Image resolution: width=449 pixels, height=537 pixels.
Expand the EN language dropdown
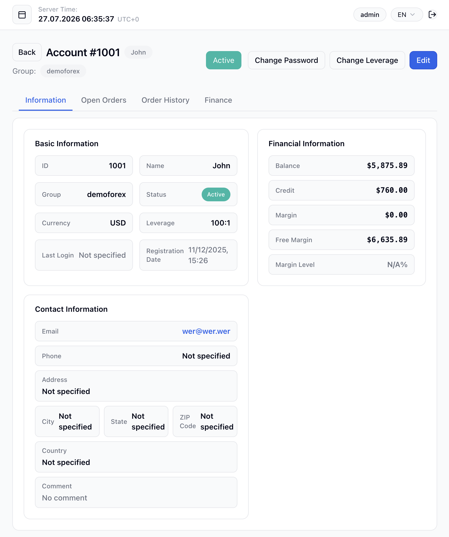(407, 15)
